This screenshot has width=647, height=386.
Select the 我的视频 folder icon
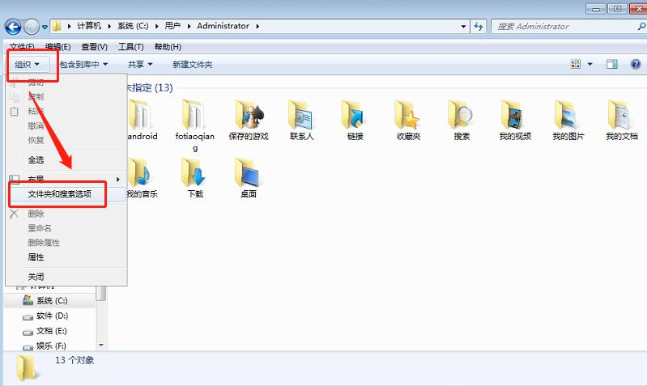[514, 116]
